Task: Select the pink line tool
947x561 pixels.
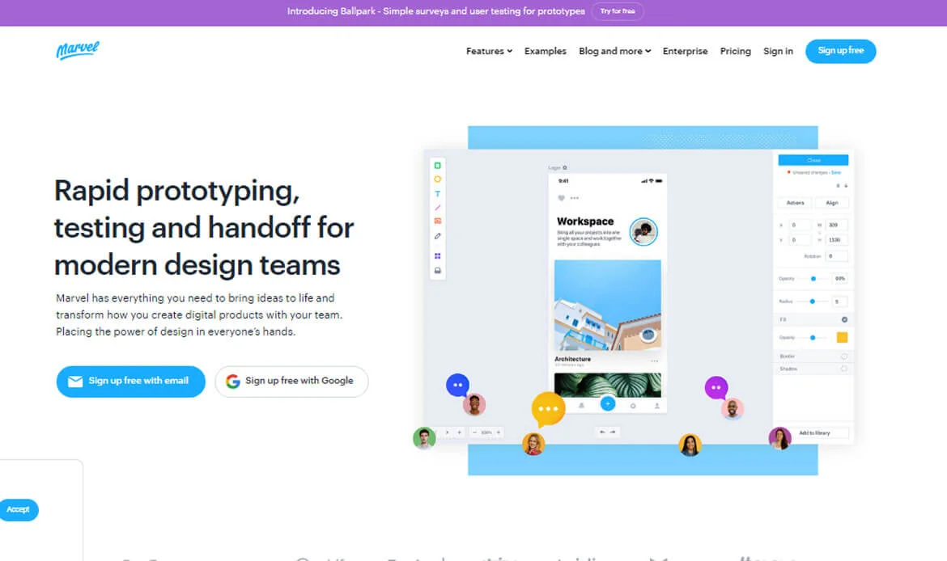Action: click(438, 208)
